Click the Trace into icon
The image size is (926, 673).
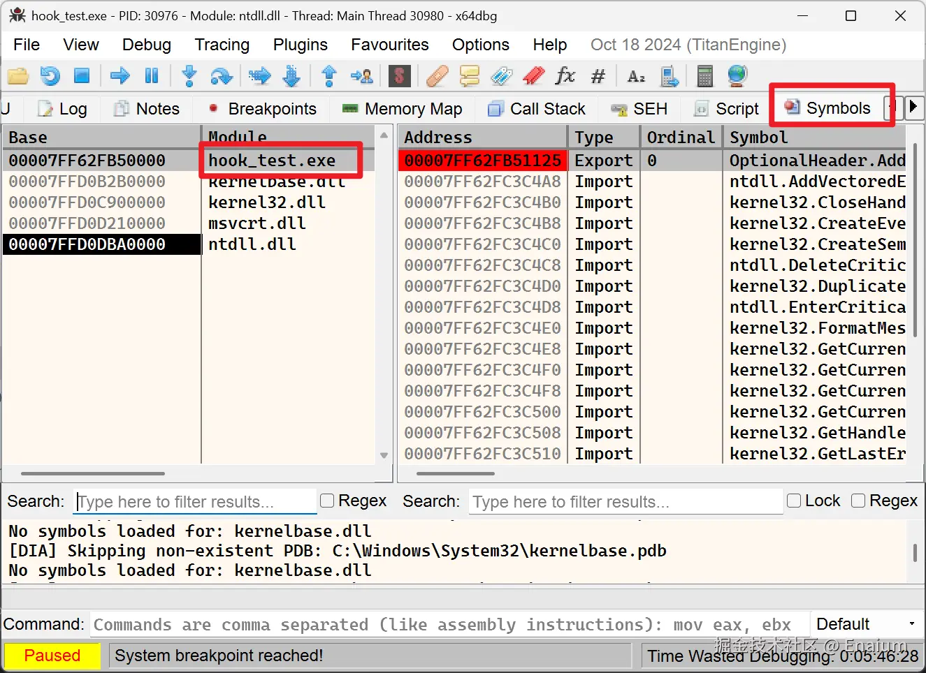259,75
